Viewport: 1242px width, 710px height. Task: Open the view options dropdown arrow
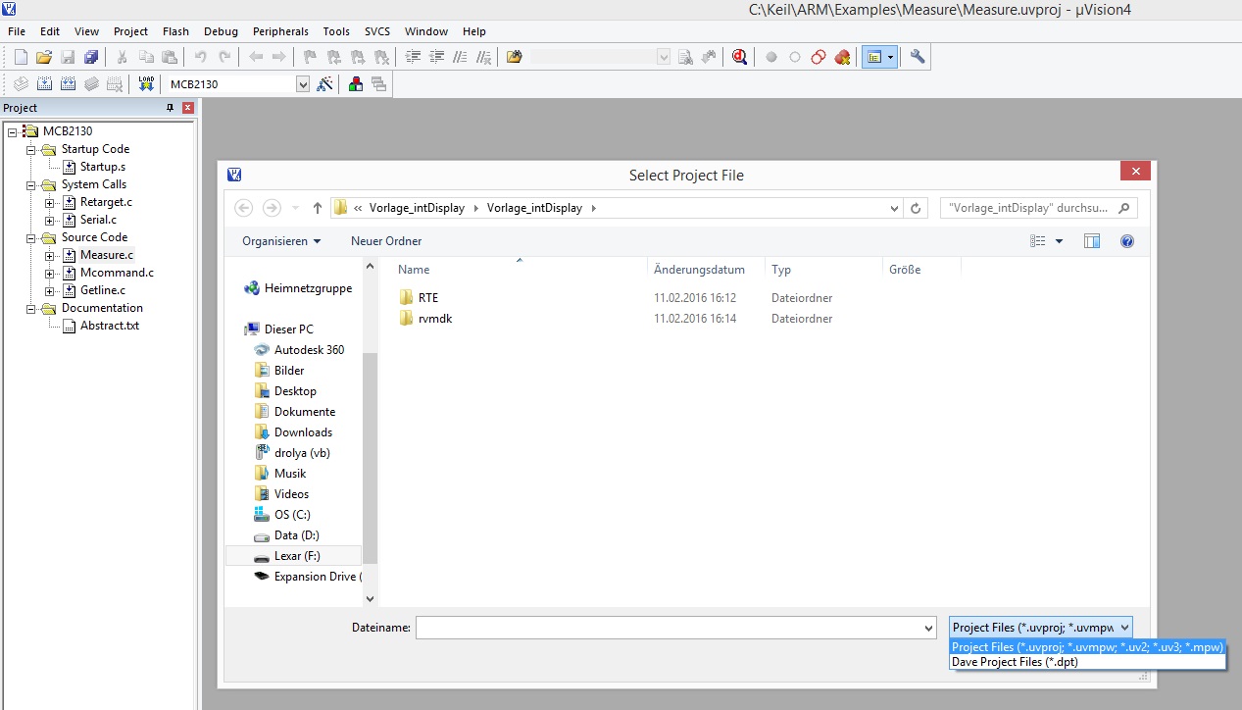[x=1060, y=241]
